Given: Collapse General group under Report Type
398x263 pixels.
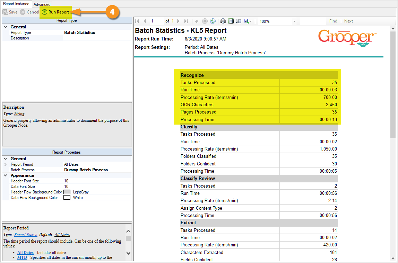Looking at the screenshot, I should click(5, 27).
